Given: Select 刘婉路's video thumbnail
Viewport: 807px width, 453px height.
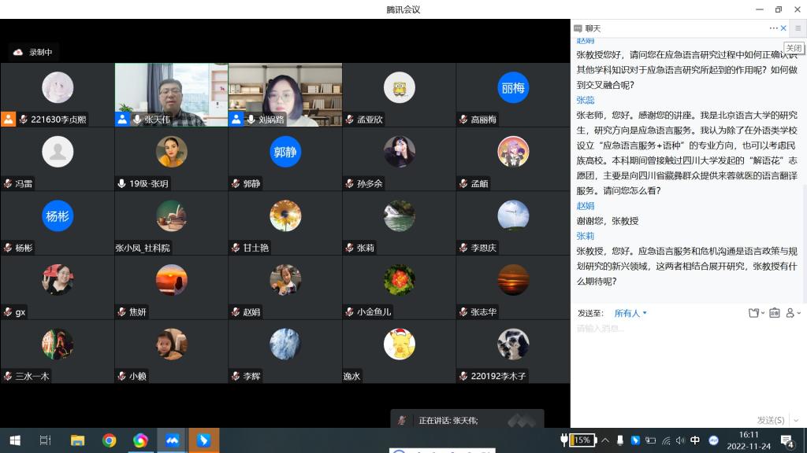Looking at the screenshot, I should point(285,94).
